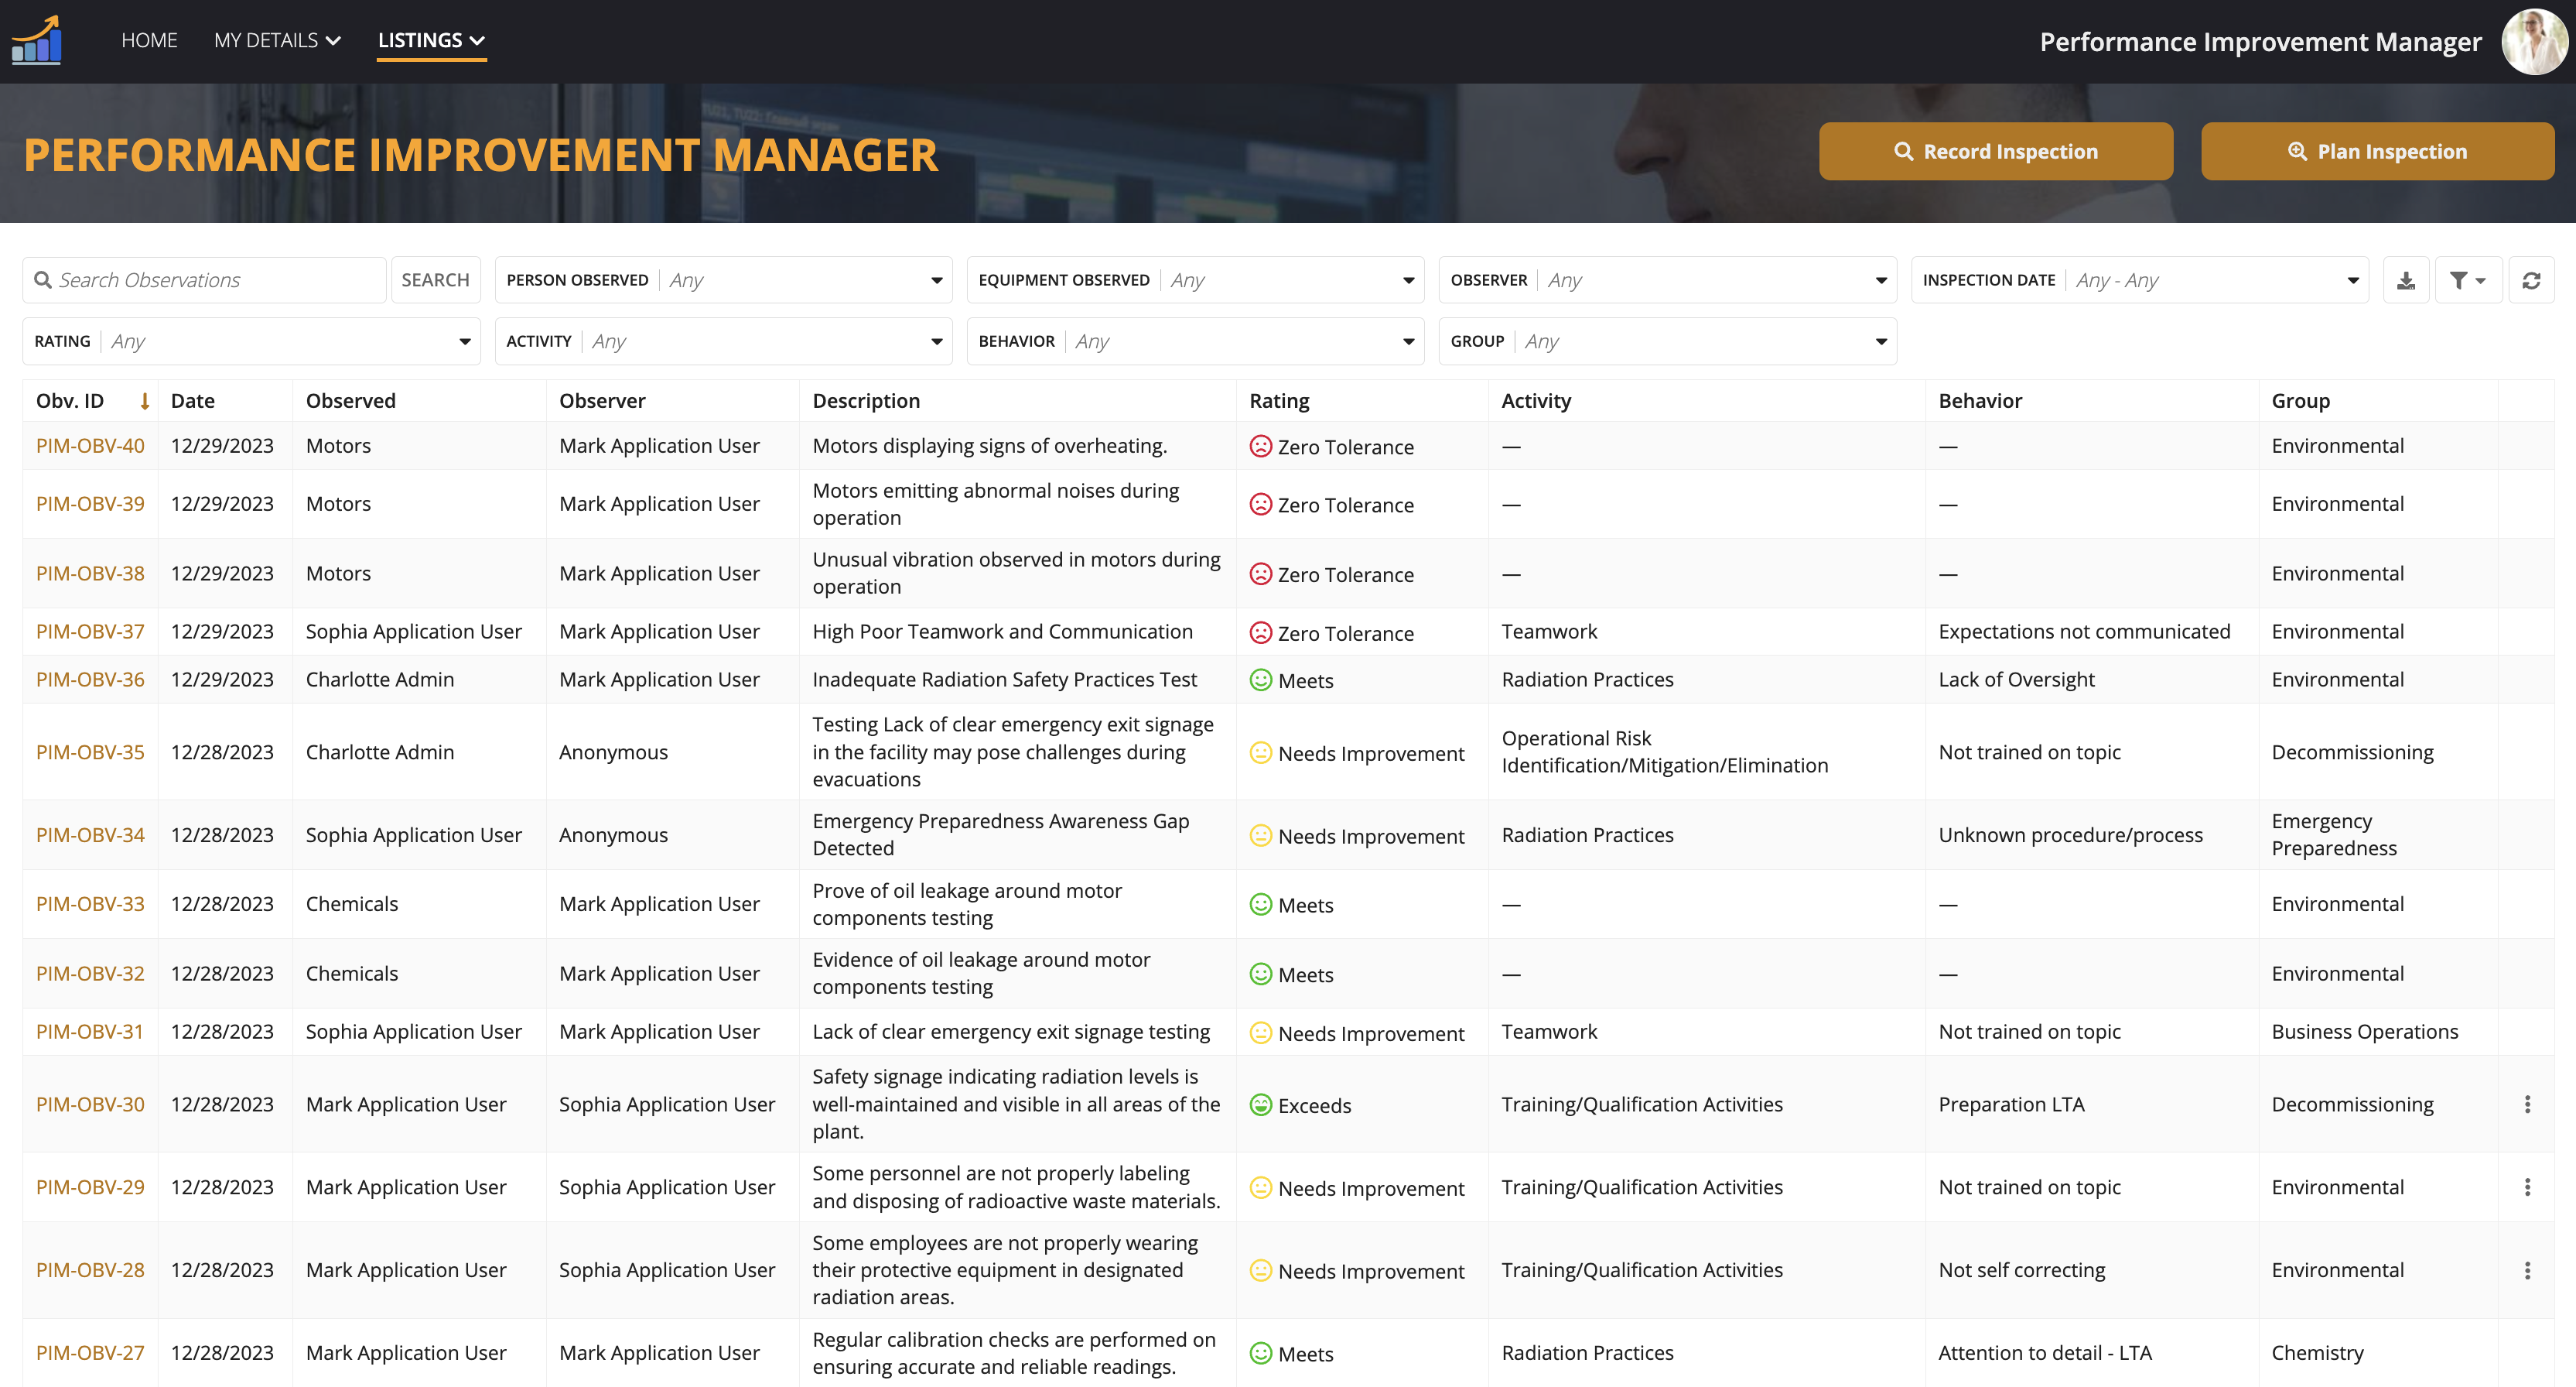Open the funnel filter options button
Screen dimensions: 2576x1387
(2468, 280)
